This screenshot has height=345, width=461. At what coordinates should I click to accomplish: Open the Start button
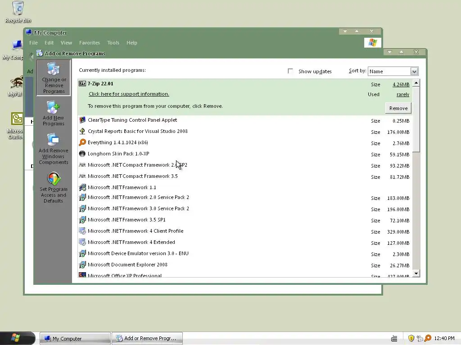click(x=18, y=338)
